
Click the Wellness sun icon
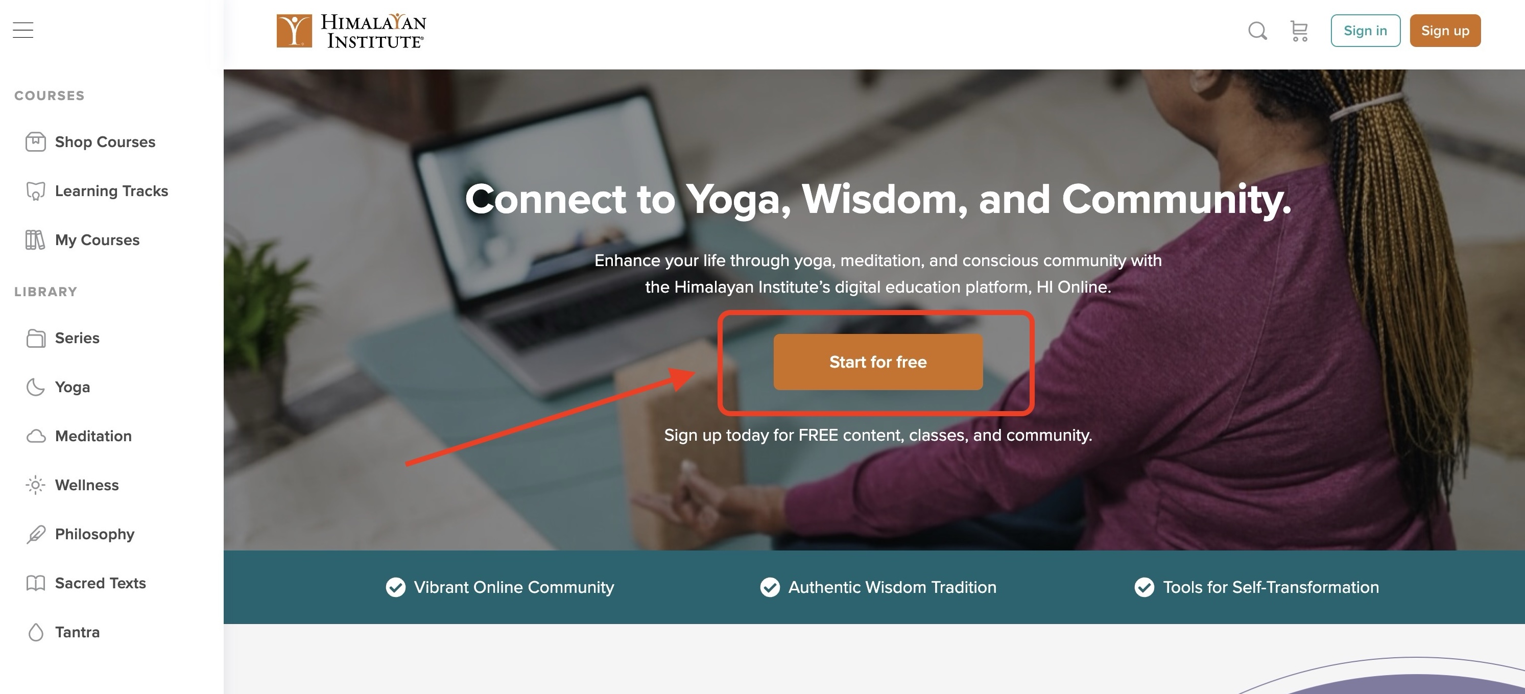point(36,486)
